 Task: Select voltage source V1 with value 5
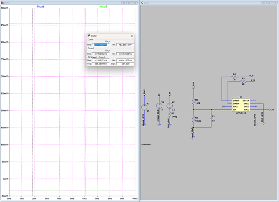pyautogui.click(x=159, y=106)
